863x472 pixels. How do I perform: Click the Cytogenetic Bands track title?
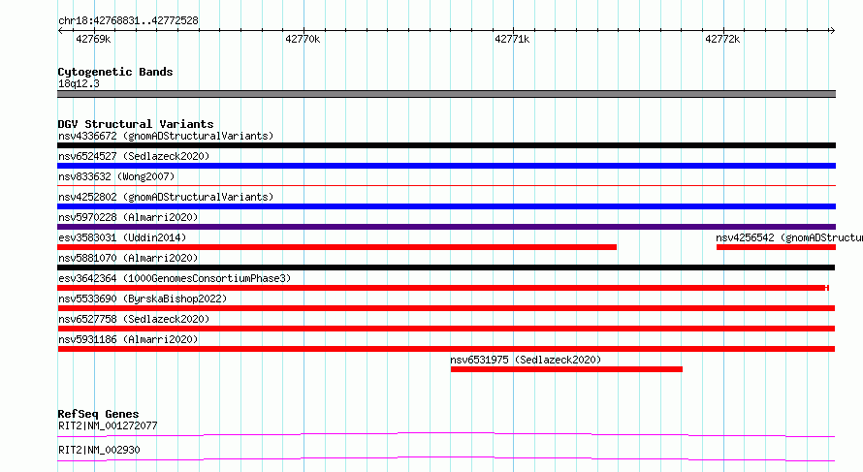[115, 72]
